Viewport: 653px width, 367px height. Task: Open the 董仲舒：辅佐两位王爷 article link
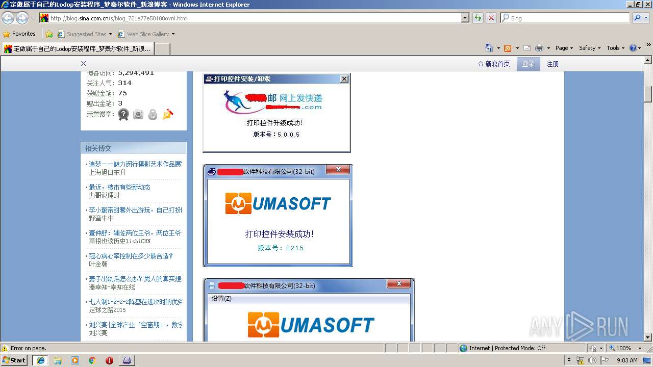(135, 233)
